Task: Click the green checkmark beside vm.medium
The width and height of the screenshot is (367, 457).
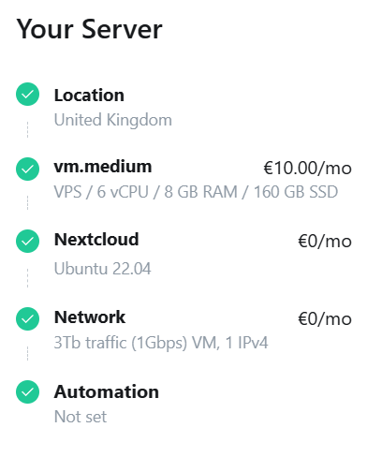Action: tap(27, 169)
